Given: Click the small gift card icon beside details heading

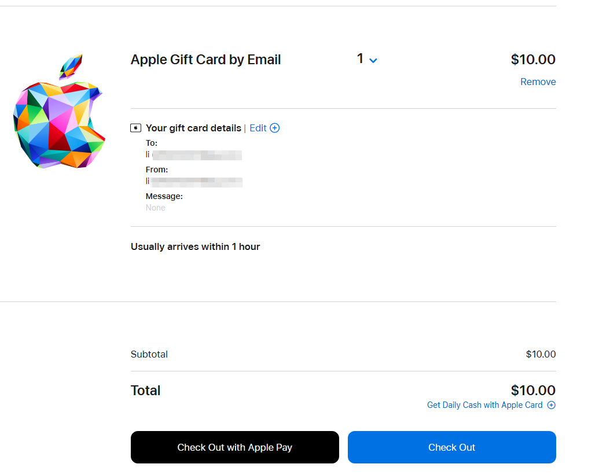Looking at the screenshot, I should point(136,128).
